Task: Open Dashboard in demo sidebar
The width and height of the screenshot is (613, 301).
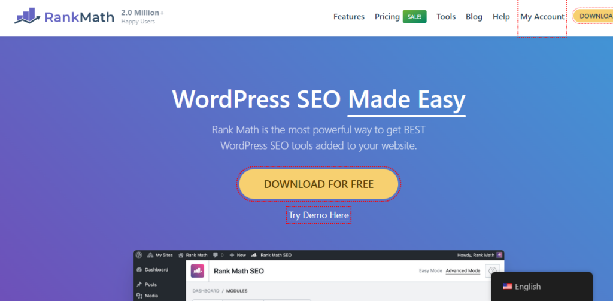Action: pyautogui.click(x=153, y=270)
